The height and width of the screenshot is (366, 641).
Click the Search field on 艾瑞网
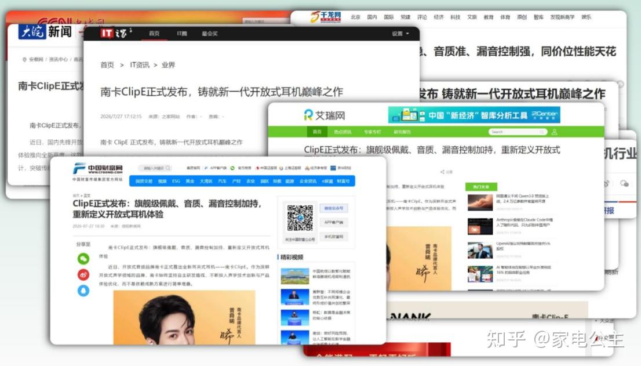518,132
